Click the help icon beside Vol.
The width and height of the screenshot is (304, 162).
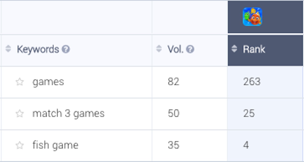click(x=190, y=49)
